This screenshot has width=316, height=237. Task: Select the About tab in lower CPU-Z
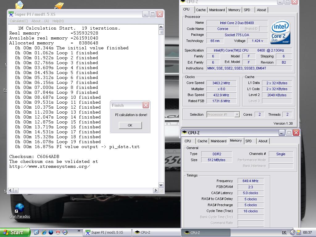tap(263, 141)
